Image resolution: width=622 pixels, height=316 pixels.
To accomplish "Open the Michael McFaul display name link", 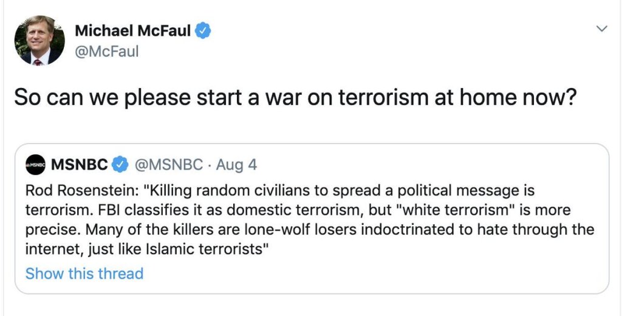I will (134, 31).
